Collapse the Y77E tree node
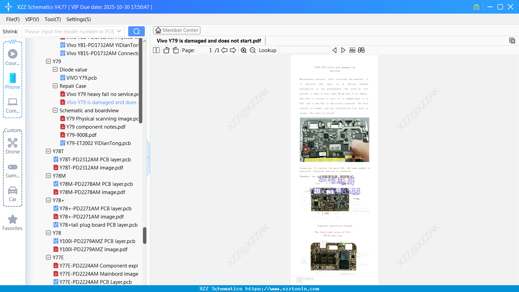 [48, 258]
